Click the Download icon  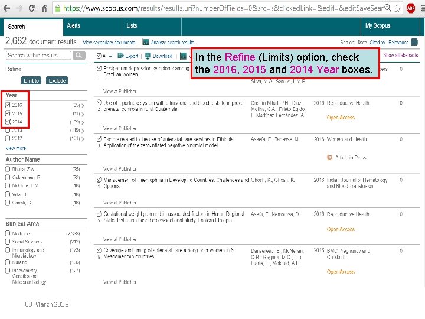click(x=148, y=56)
